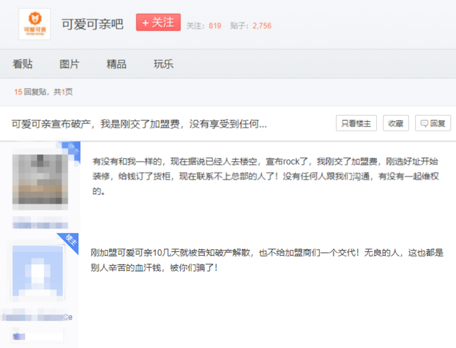This screenshot has width=456, height=348.
Task: Open the second poster's blue default avatar
Action: coord(38,271)
